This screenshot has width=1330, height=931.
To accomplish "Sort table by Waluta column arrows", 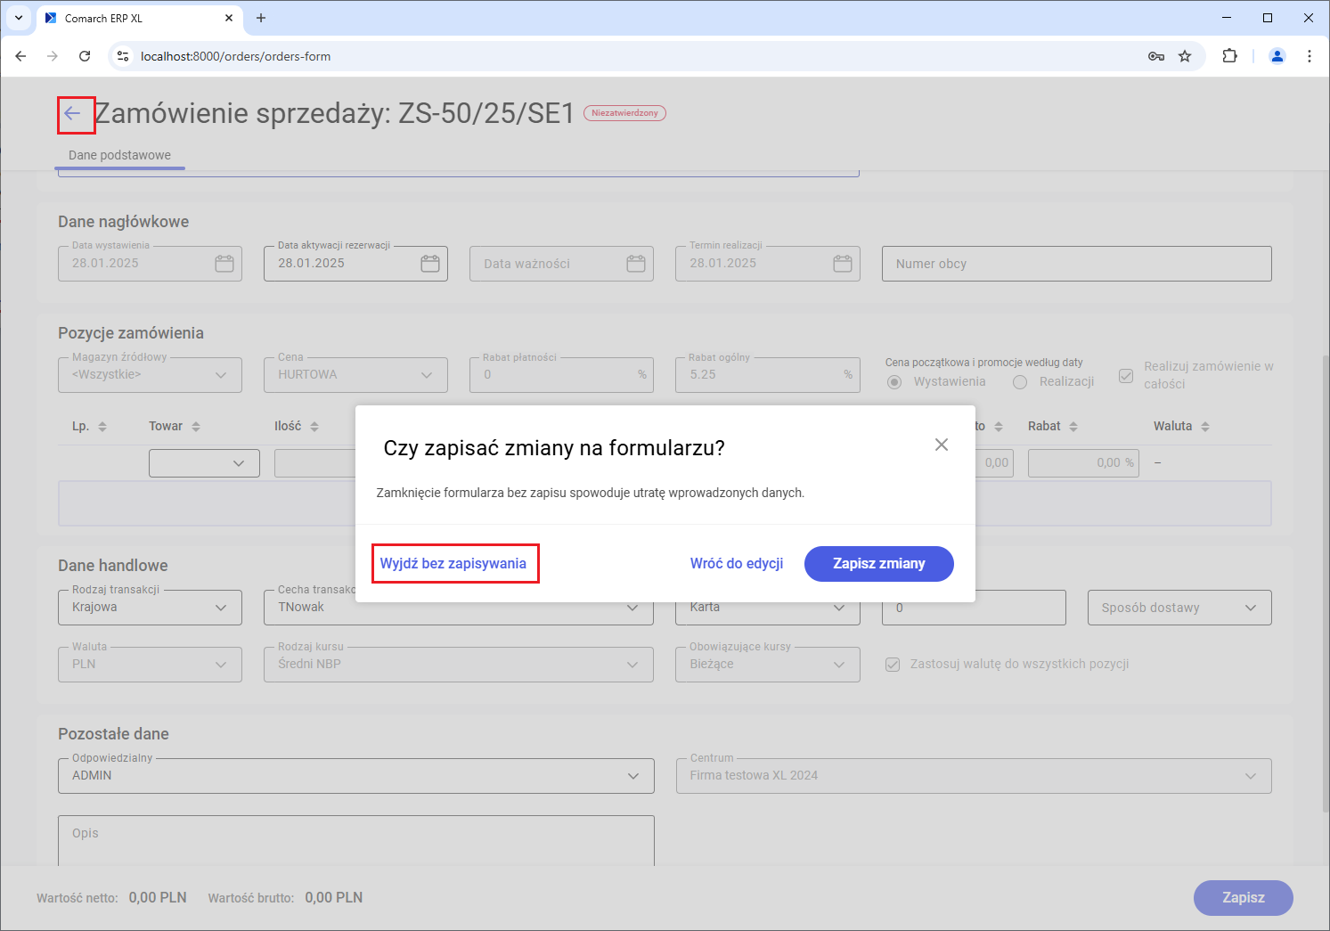I will pos(1205,427).
